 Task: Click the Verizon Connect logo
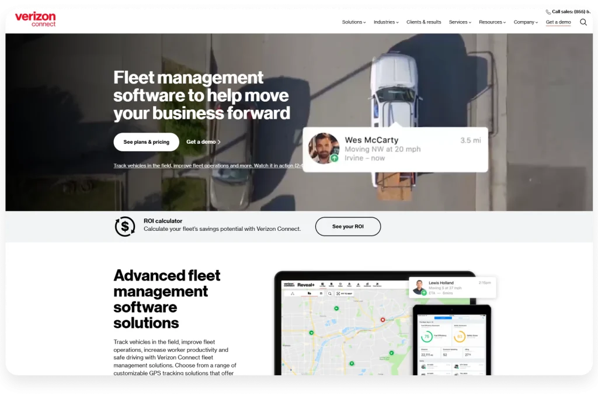coord(35,19)
